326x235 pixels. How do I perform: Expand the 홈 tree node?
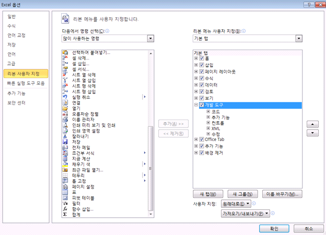tap(196, 58)
